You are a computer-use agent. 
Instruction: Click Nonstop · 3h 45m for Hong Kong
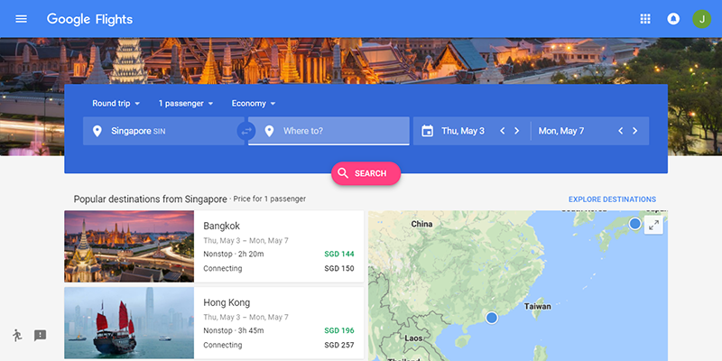point(234,330)
